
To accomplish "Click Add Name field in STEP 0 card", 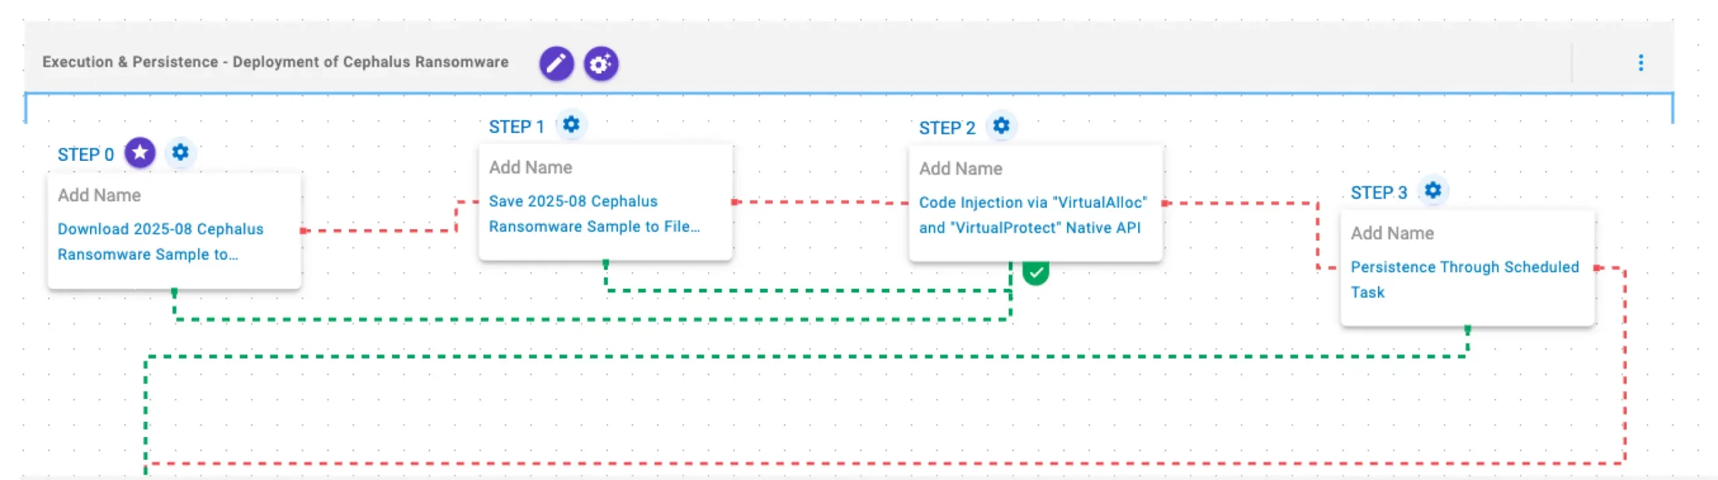I will [99, 195].
